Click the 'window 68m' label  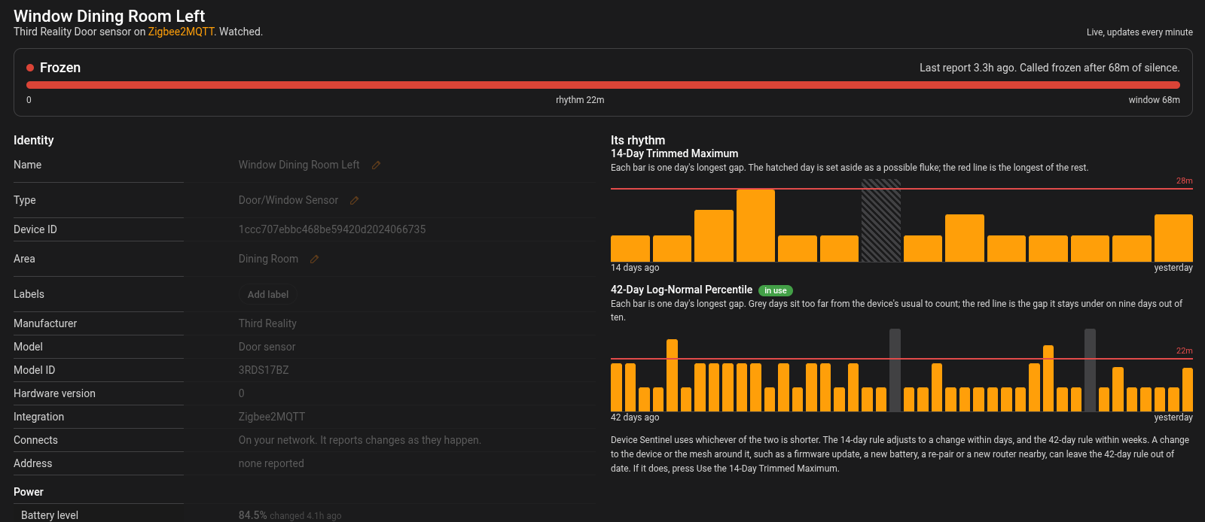coord(1154,100)
